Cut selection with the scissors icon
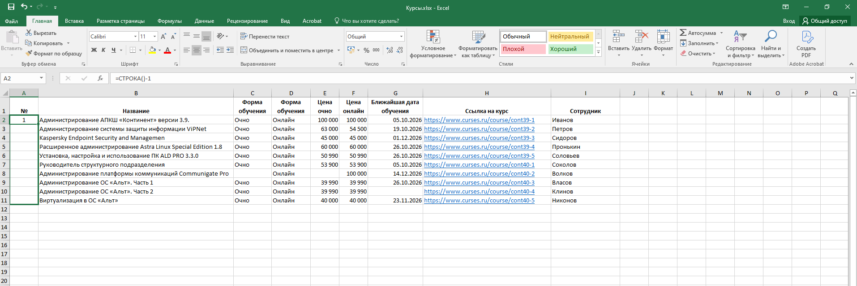Viewport: 857px width, 286px height. pos(41,33)
